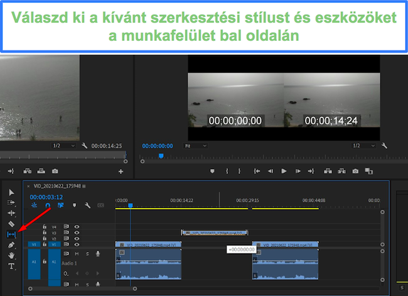Toggle Comparison View in Program monitor

tap(368, 171)
